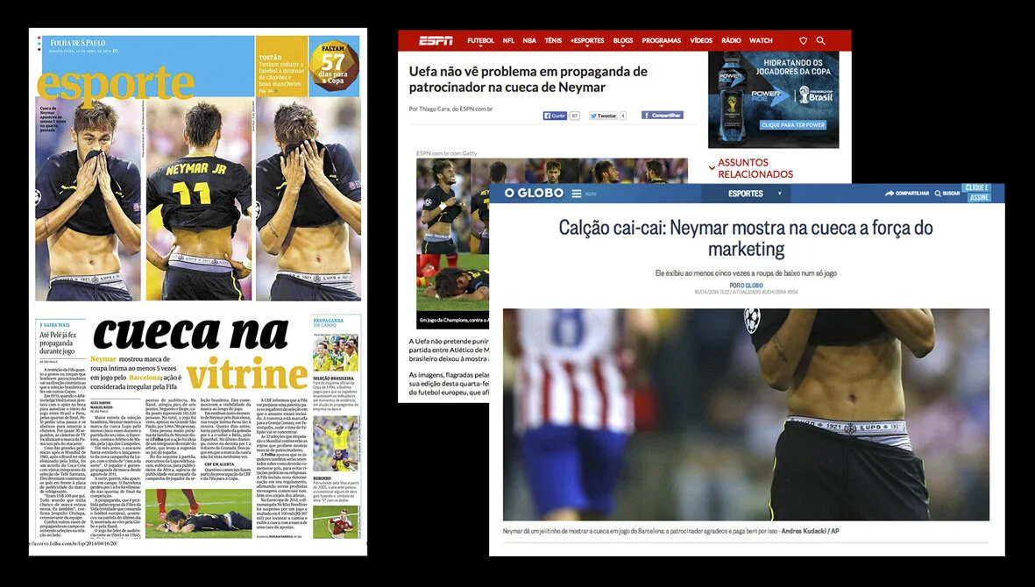Click the ESPN headline about Uefa and Neymar
1035x587 pixels.
(x=528, y=79)
